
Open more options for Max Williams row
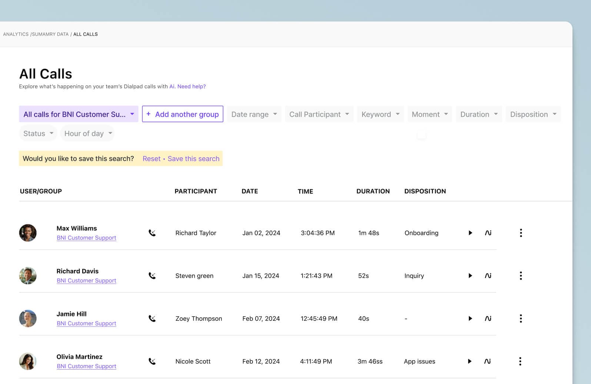521,233
